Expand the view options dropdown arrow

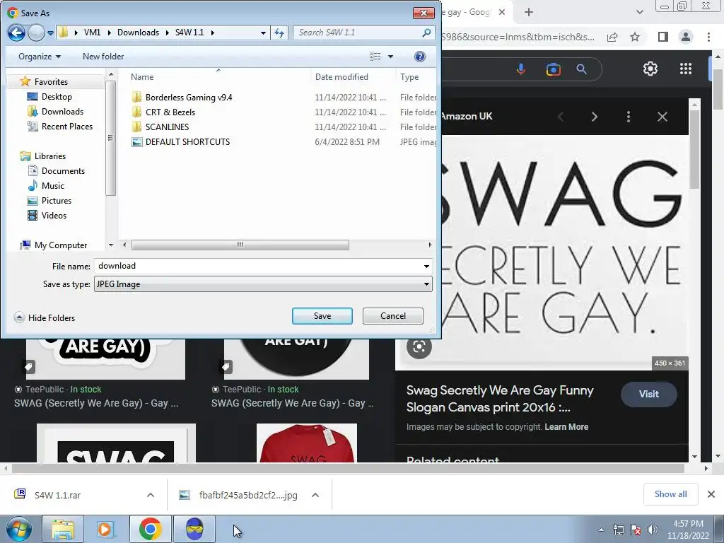[x=390, y=57]
